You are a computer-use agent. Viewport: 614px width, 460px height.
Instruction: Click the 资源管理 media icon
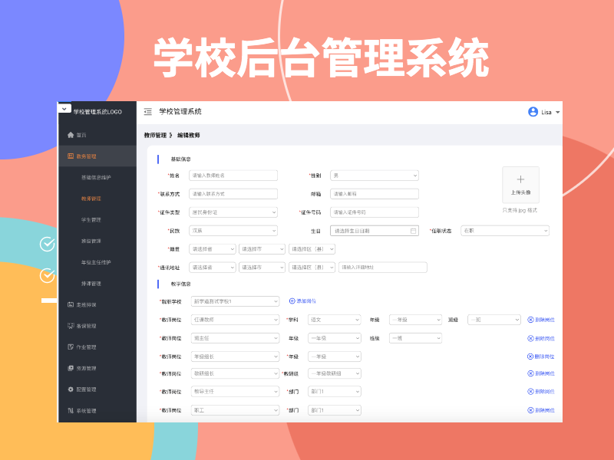71,368
